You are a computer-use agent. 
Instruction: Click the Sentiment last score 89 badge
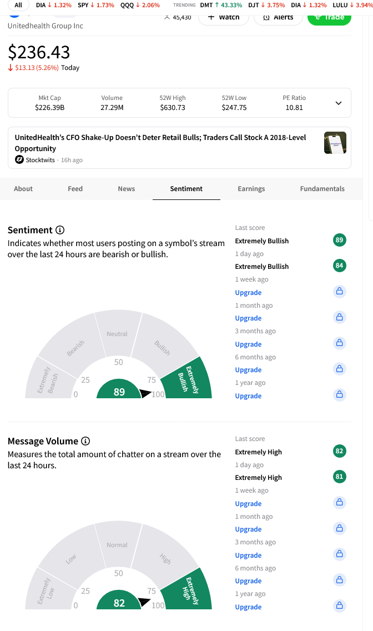(340, 241)
